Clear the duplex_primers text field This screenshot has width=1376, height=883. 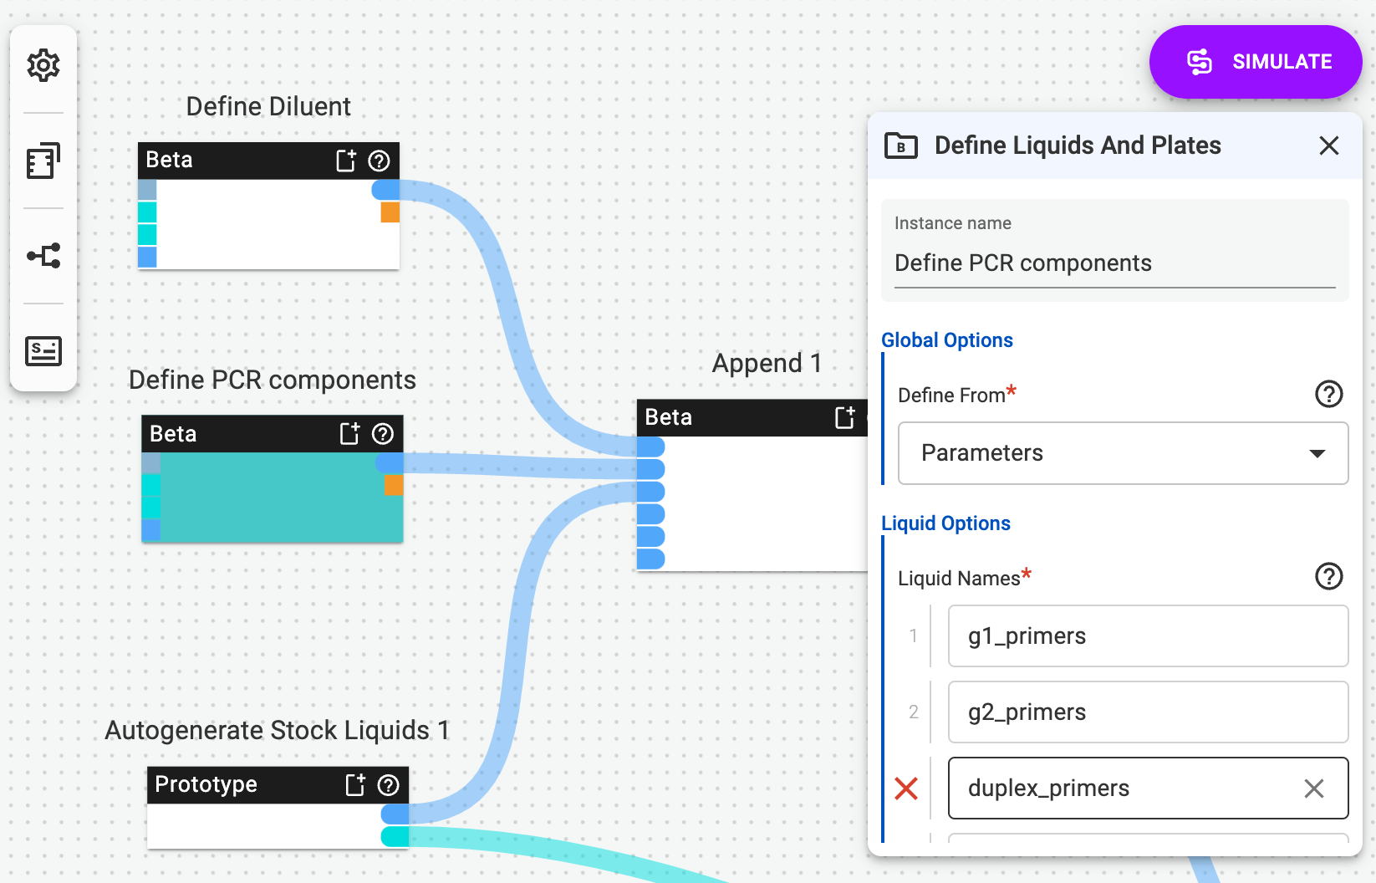coord(1313,789)
